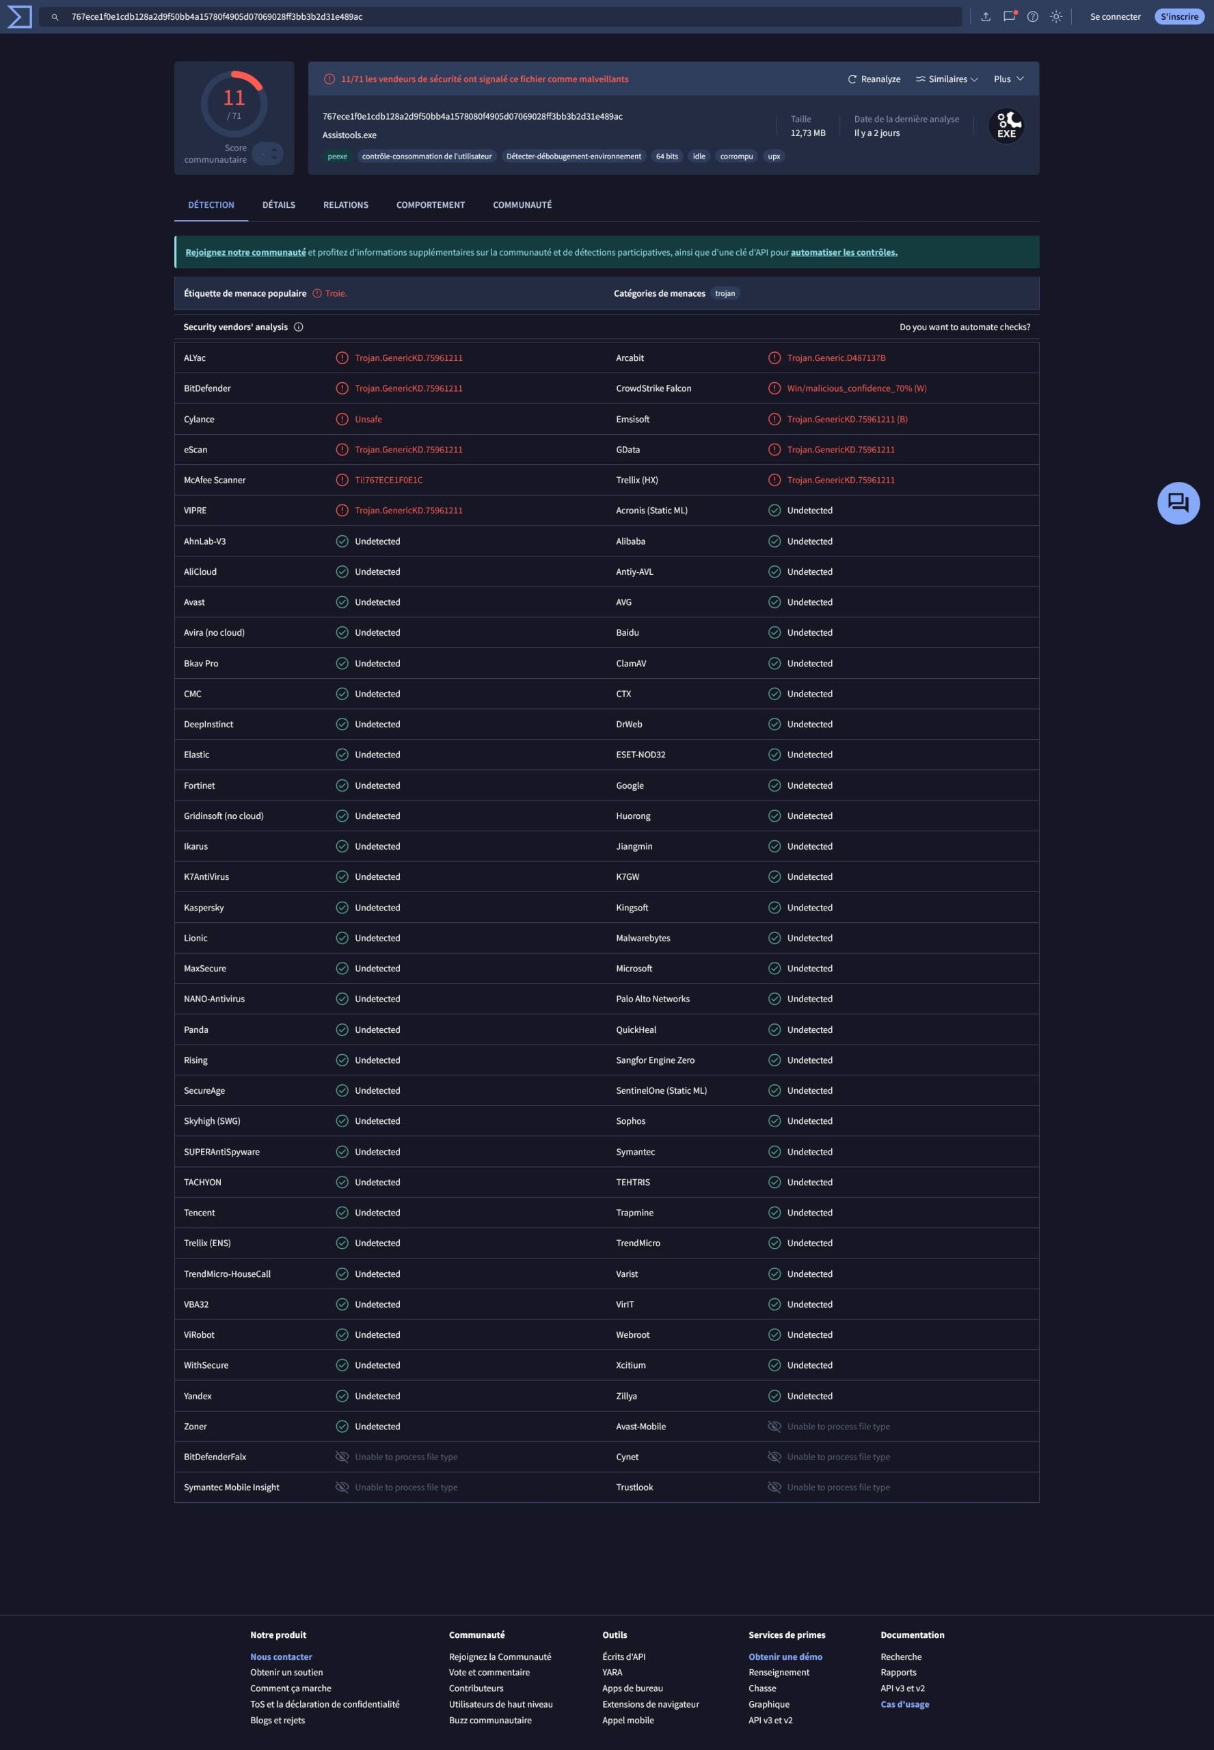Expand the Plus dropdown menu
Viewport: 1214px width, 1750px height.
[1008, 79]
